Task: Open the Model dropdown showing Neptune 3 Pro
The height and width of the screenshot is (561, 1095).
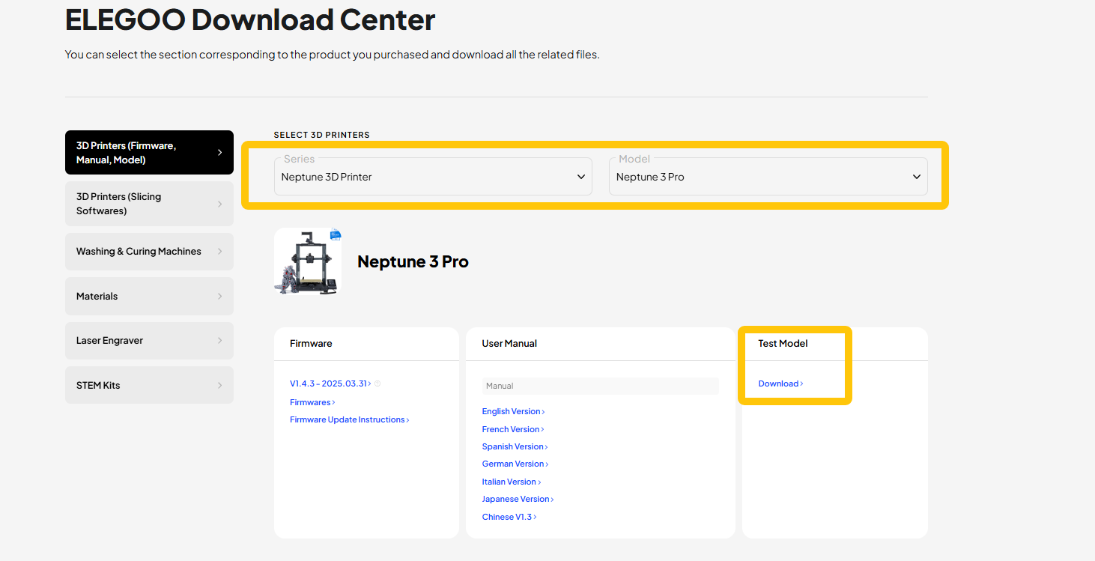Action: (768, 177)
